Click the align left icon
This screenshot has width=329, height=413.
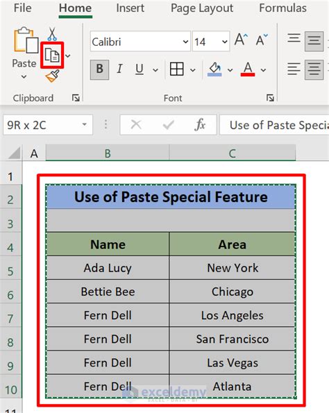294,69
